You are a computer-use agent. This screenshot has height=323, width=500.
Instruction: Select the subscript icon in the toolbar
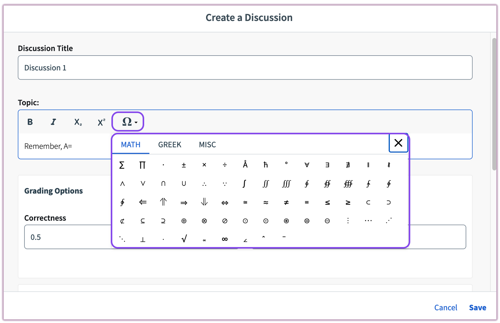[77, 122]
